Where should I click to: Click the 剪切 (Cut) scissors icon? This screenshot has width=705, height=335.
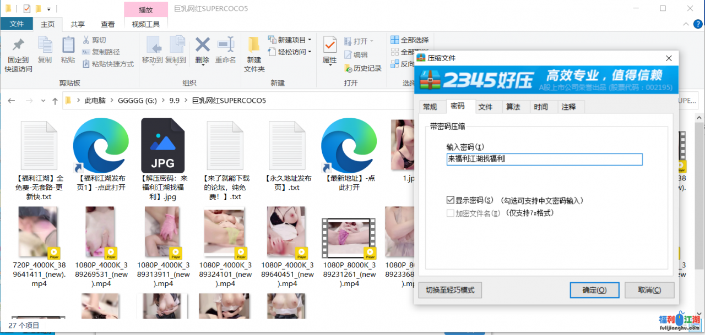tap(86, 40)
